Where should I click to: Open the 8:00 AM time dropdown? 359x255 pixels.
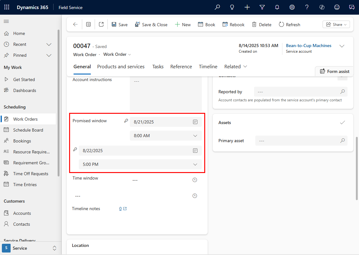click(x=195, y=136)
